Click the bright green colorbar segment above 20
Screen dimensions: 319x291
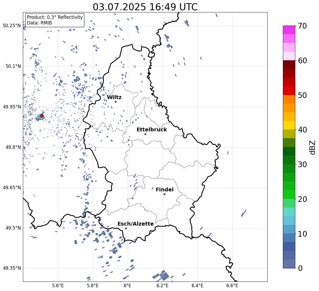click(x=289, y=194)
